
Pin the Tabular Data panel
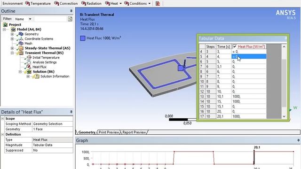tap(285, 38)
